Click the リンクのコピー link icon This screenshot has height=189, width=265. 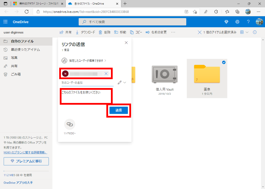point(70,124)
